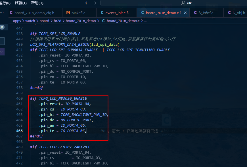Click the C icon on lv_label.h tab
The width and height of the screenshot is (247, 167).
[x=195, y=12]
